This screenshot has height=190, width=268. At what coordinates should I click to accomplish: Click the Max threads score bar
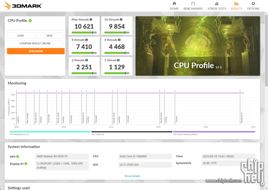84,33
